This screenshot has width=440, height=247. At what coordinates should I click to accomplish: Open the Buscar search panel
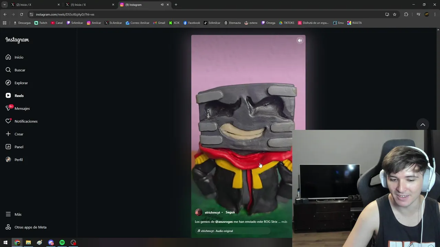point(15,70)
